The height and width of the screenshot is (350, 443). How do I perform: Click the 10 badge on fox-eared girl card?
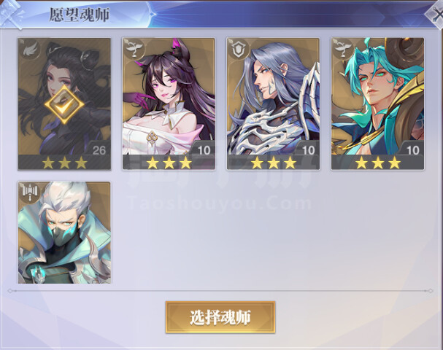(x=204, y=150)
